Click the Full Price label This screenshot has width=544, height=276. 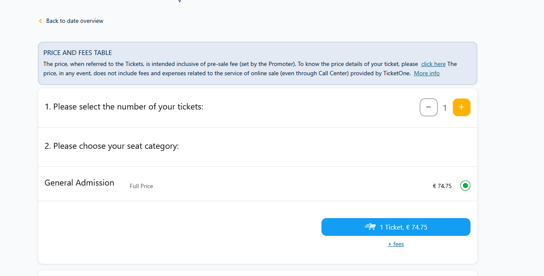pos(141,186)
